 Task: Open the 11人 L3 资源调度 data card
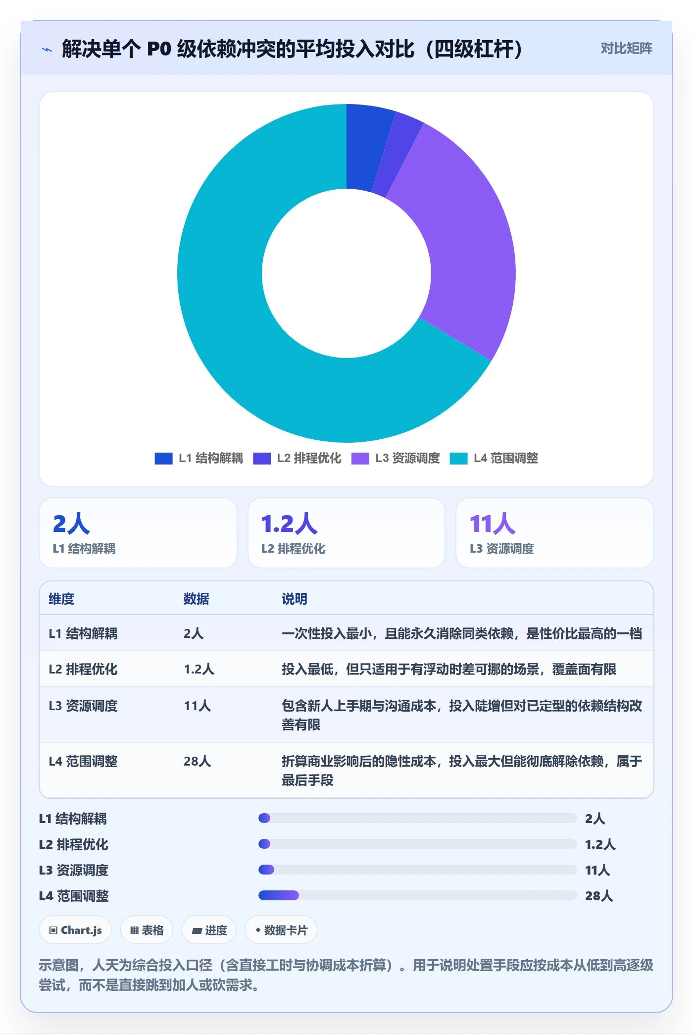click(554, 533)
